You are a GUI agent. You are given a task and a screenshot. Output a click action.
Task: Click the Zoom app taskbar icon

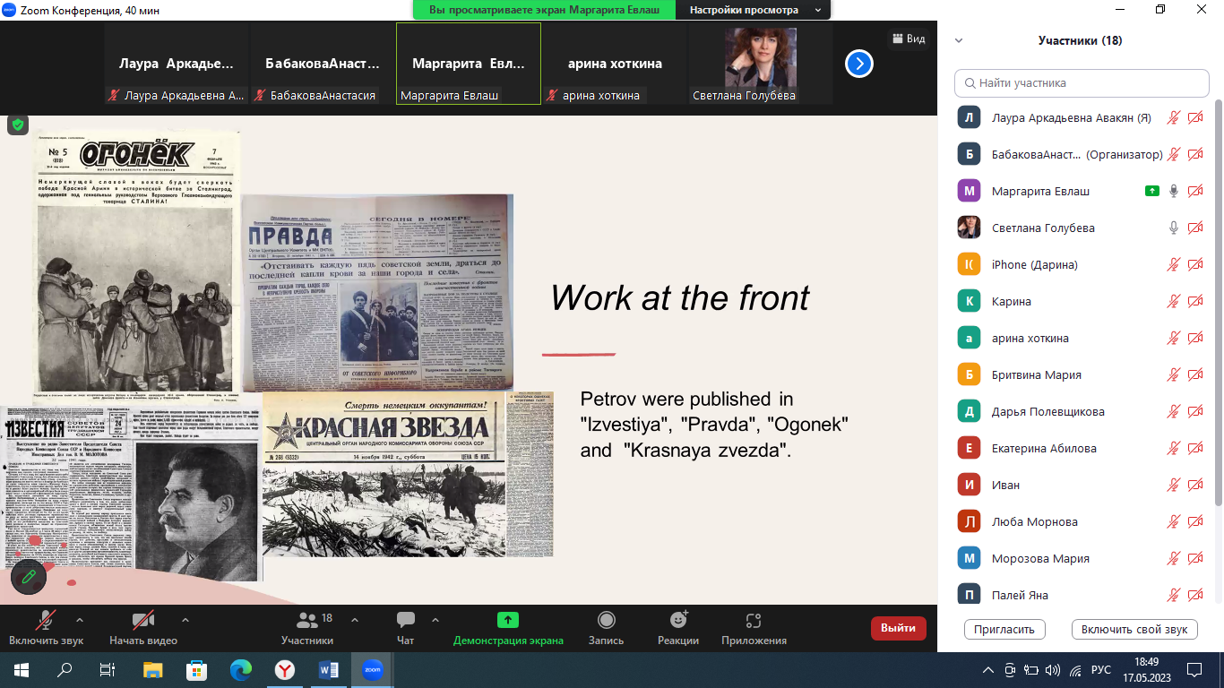[x=372, y=669]
